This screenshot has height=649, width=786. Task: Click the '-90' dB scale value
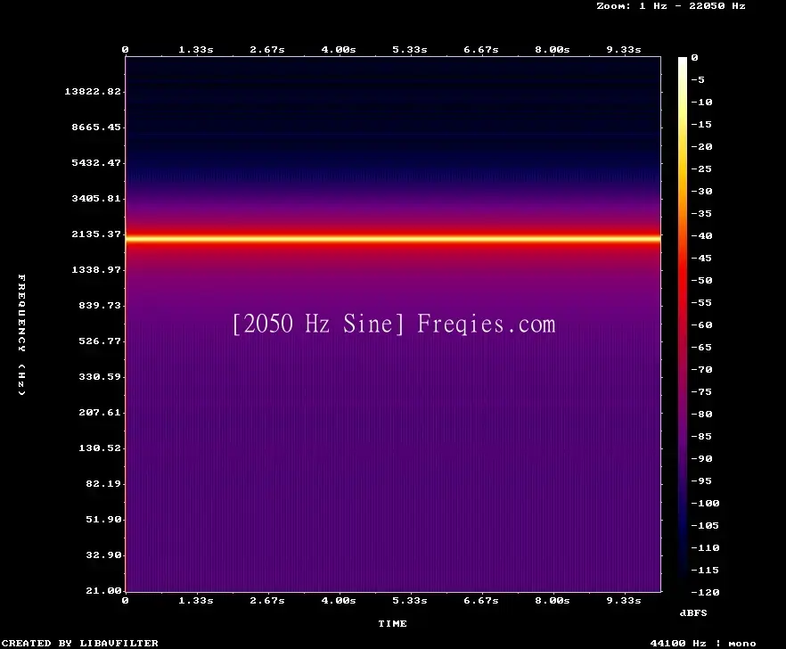coord(701,458)
